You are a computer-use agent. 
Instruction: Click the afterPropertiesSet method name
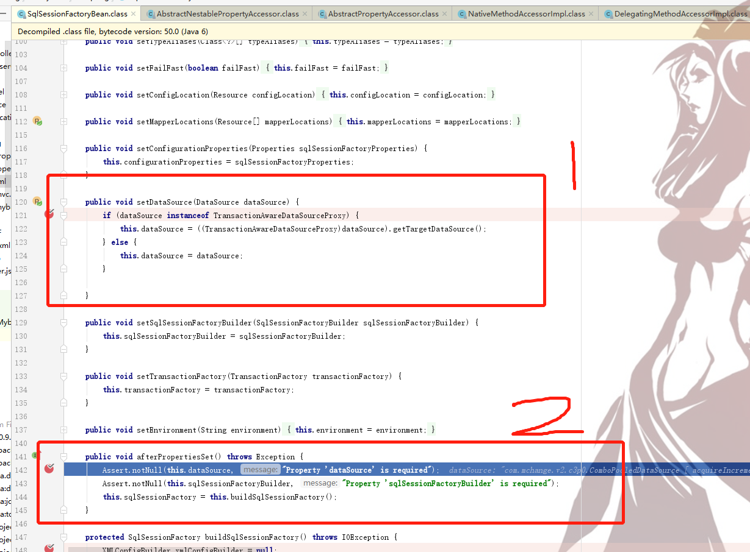click(175, 456)
